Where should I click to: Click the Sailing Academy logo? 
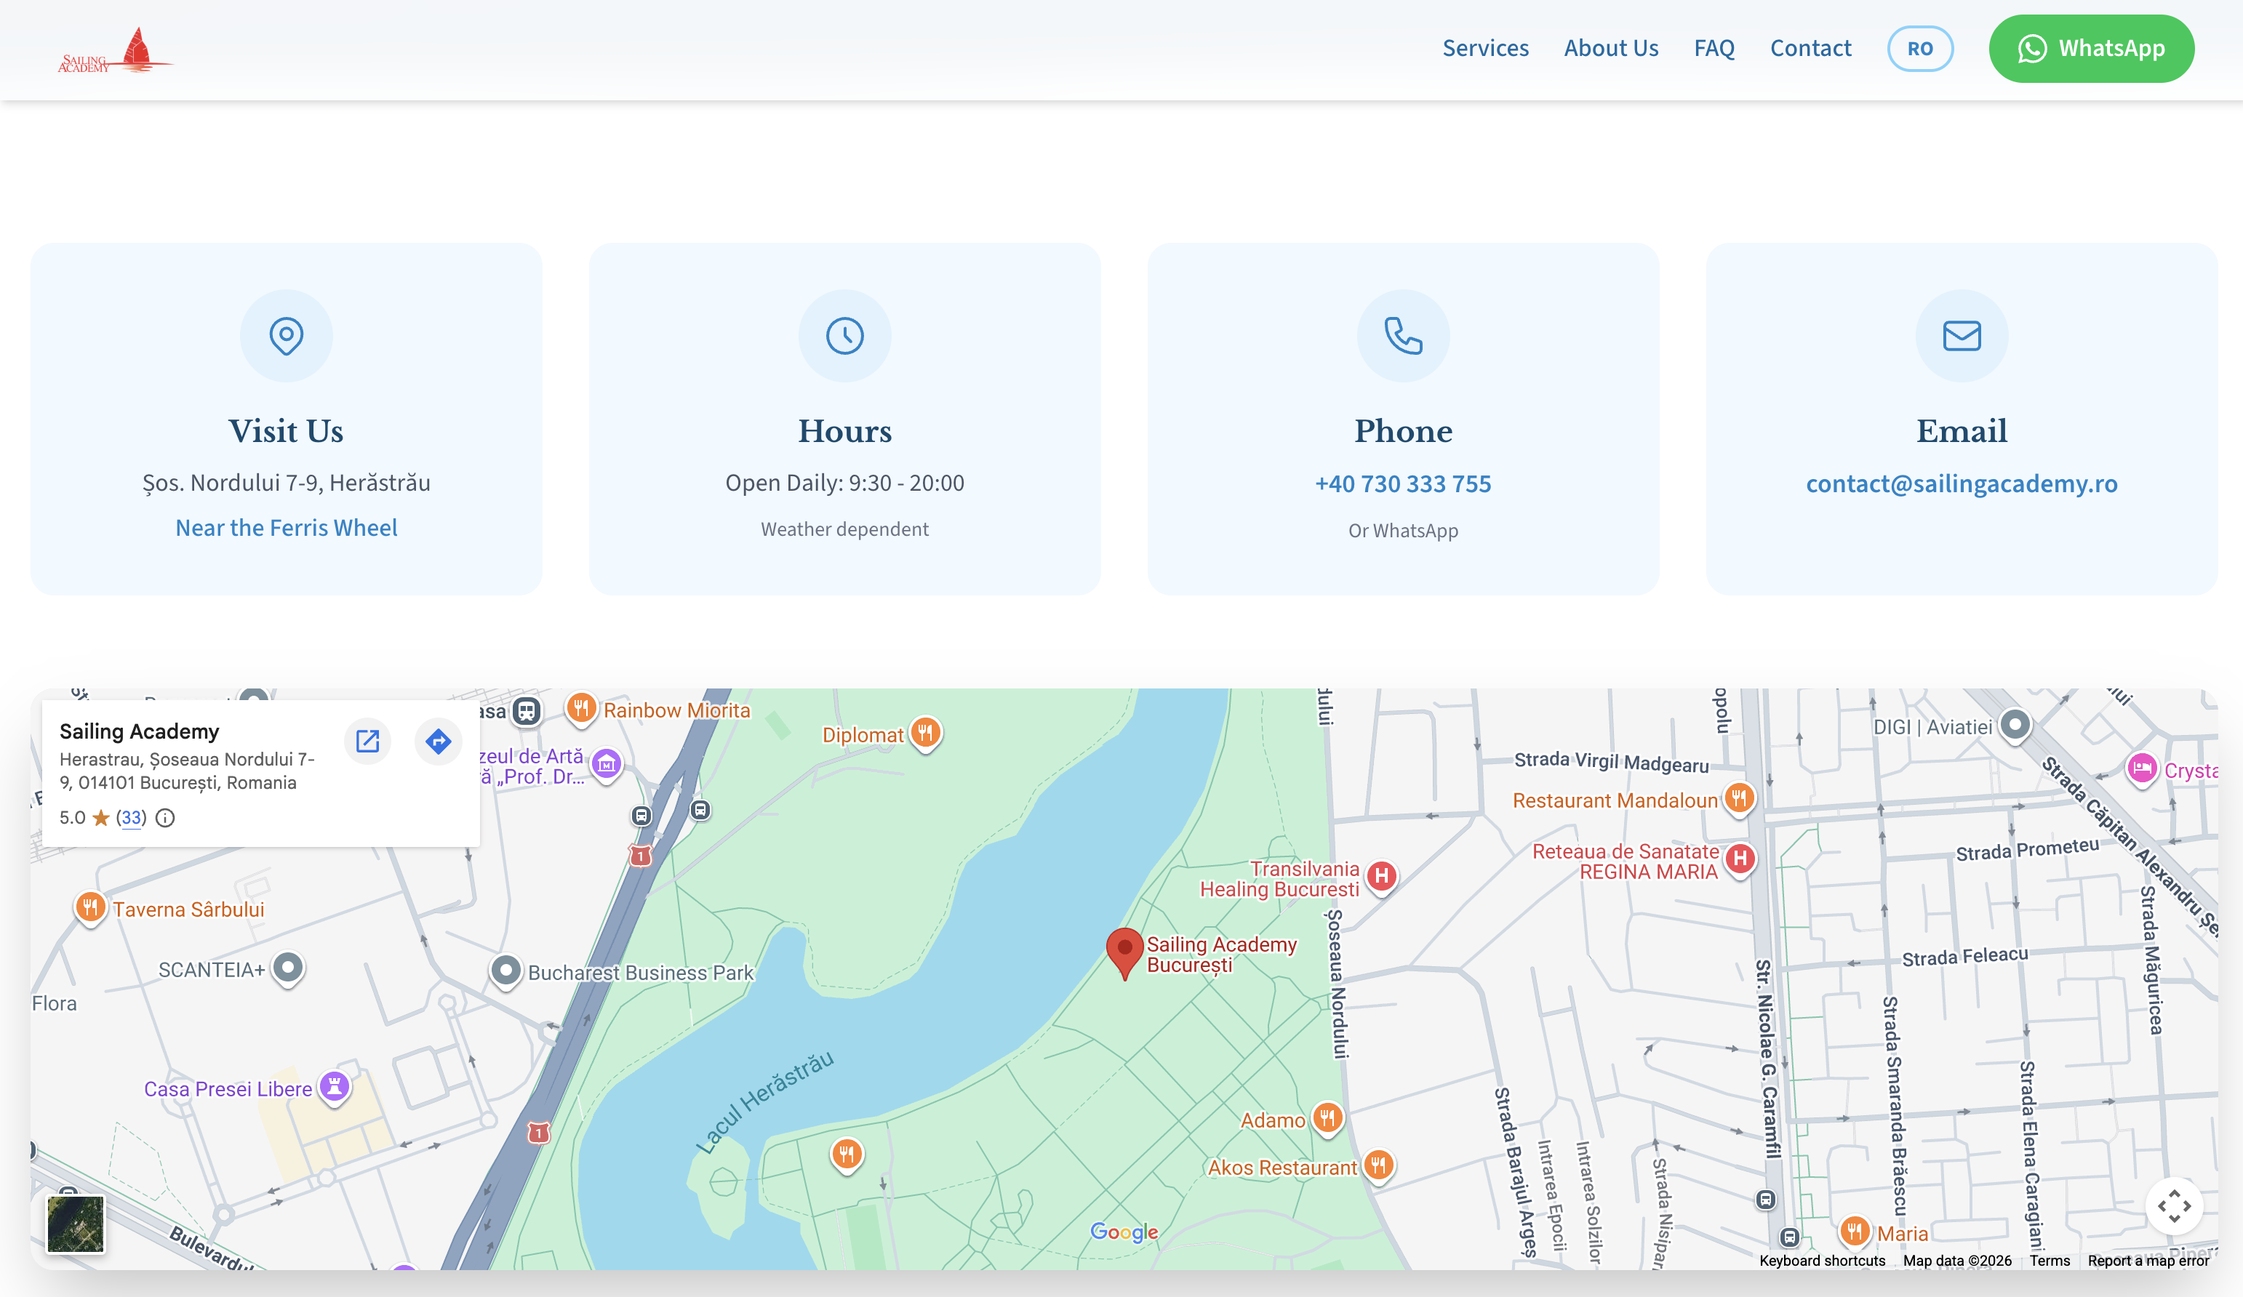(x=116, y=50)
